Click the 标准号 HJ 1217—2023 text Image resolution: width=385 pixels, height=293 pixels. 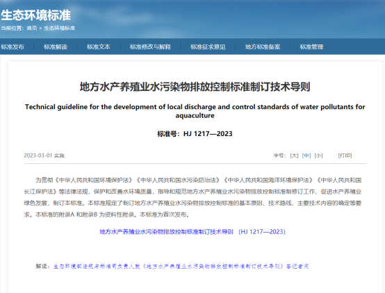tap(195, 134)
